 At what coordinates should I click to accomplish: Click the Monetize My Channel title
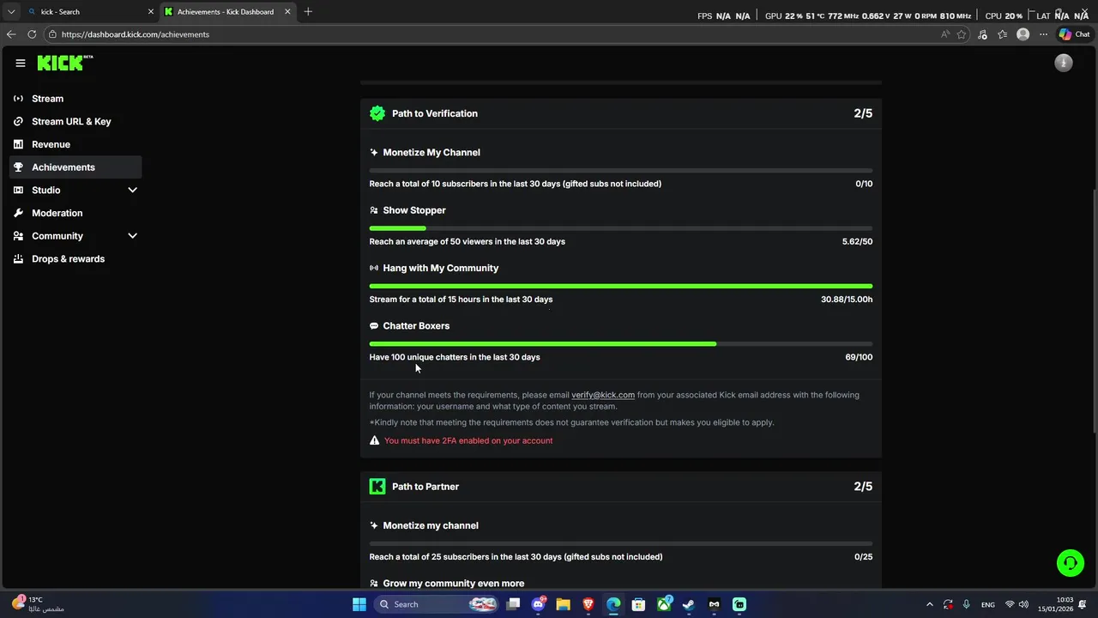431,152
